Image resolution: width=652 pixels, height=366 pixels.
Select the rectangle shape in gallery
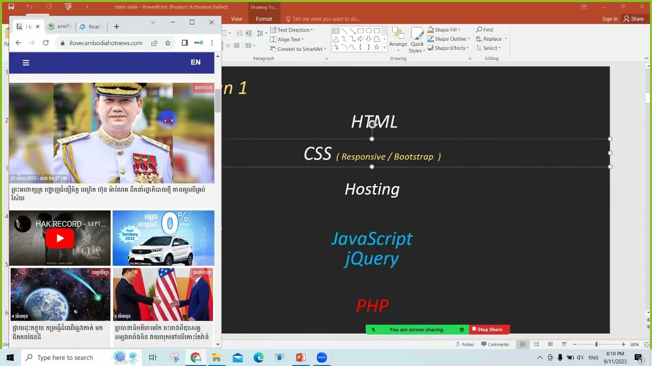360,30
